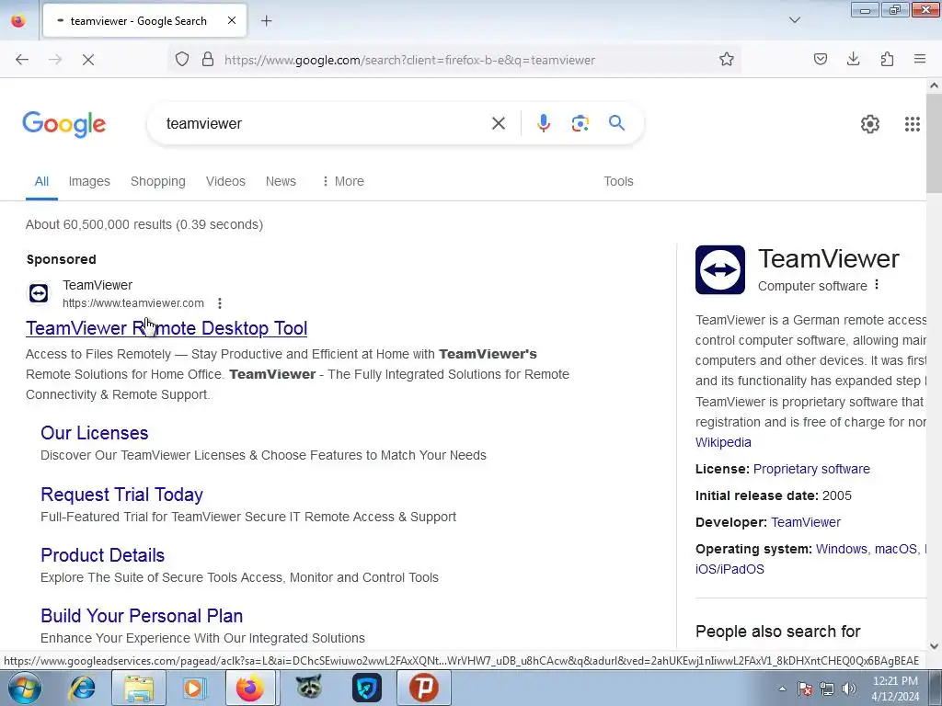Image resolution: width=942 pixels, height=706 pixels.
Task: Open Windows Explorer folder on taskbar
Action: click(139, 688)
